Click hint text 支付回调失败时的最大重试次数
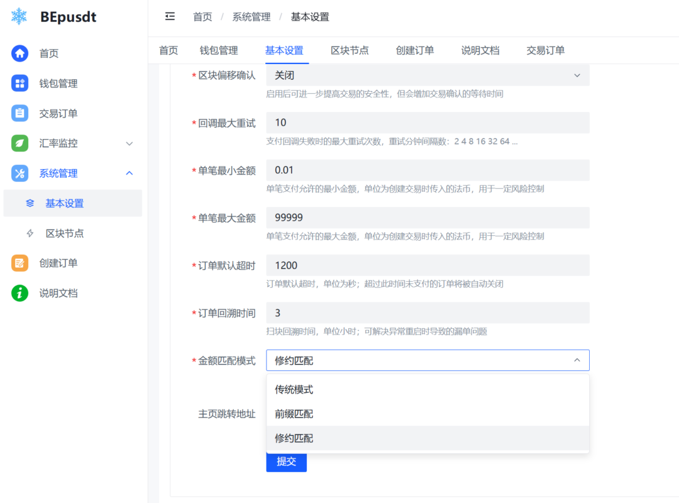The image size is (679, 503). pos(392,141)
